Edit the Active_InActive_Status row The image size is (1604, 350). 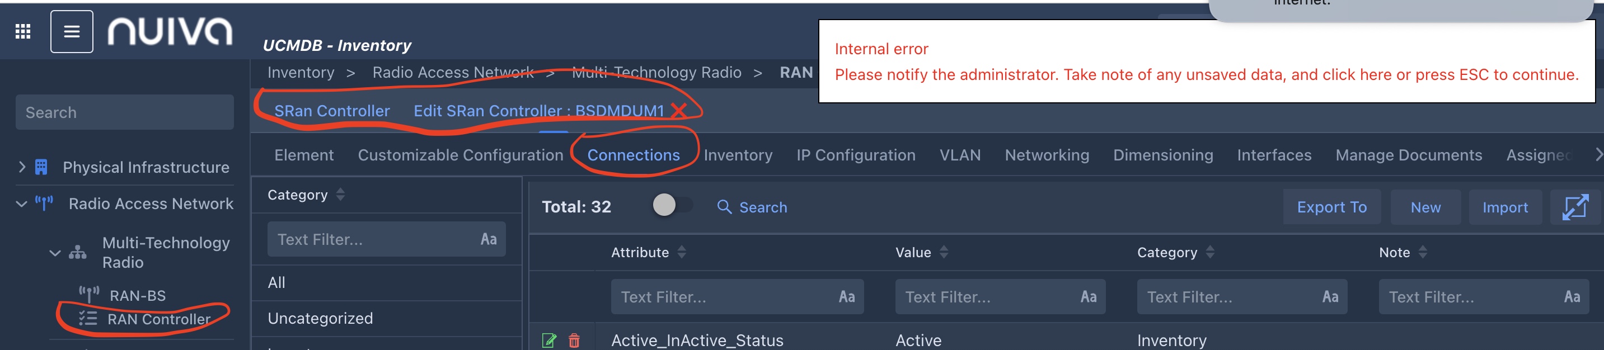[x=548, y=340]
